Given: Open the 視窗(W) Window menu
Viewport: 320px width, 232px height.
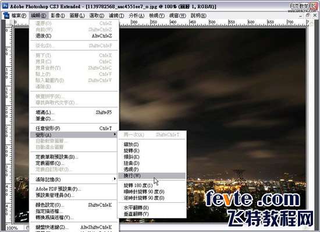Looking at the screenshot, I should [x=177, y=16].
